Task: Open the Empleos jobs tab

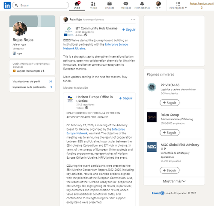Action: coord(110,5)
